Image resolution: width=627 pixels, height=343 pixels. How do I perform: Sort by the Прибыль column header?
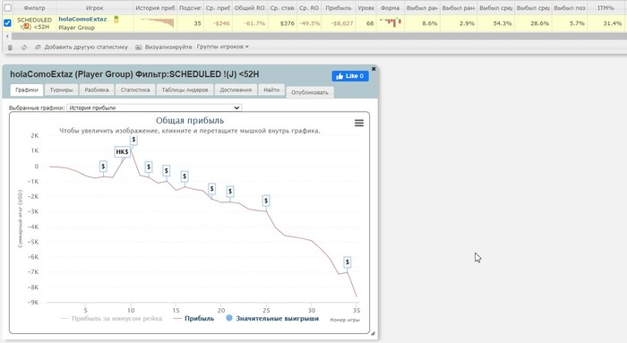click(339, 7)
